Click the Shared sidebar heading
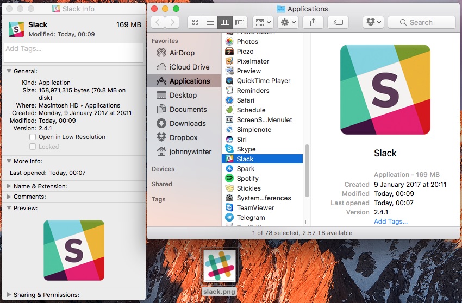 (162, 184)
